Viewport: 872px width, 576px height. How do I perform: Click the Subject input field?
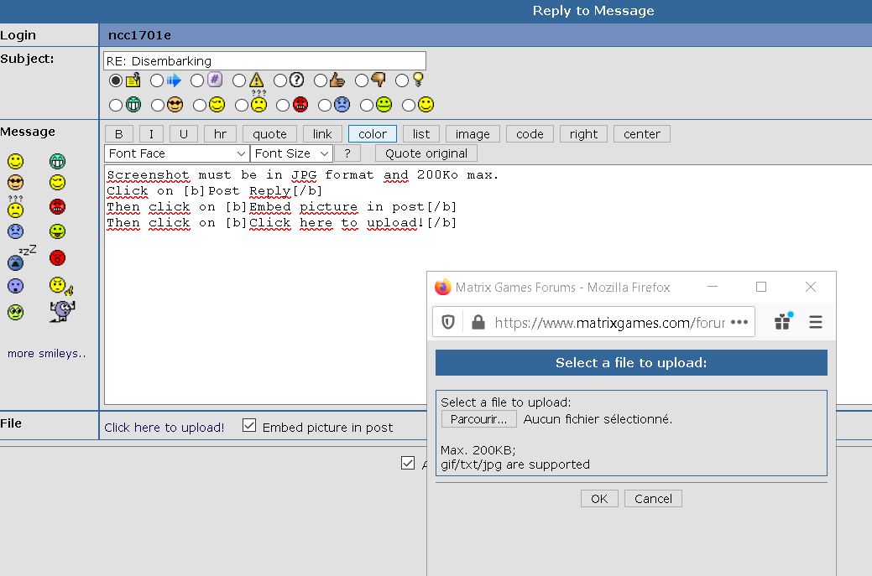click(264, 60)
